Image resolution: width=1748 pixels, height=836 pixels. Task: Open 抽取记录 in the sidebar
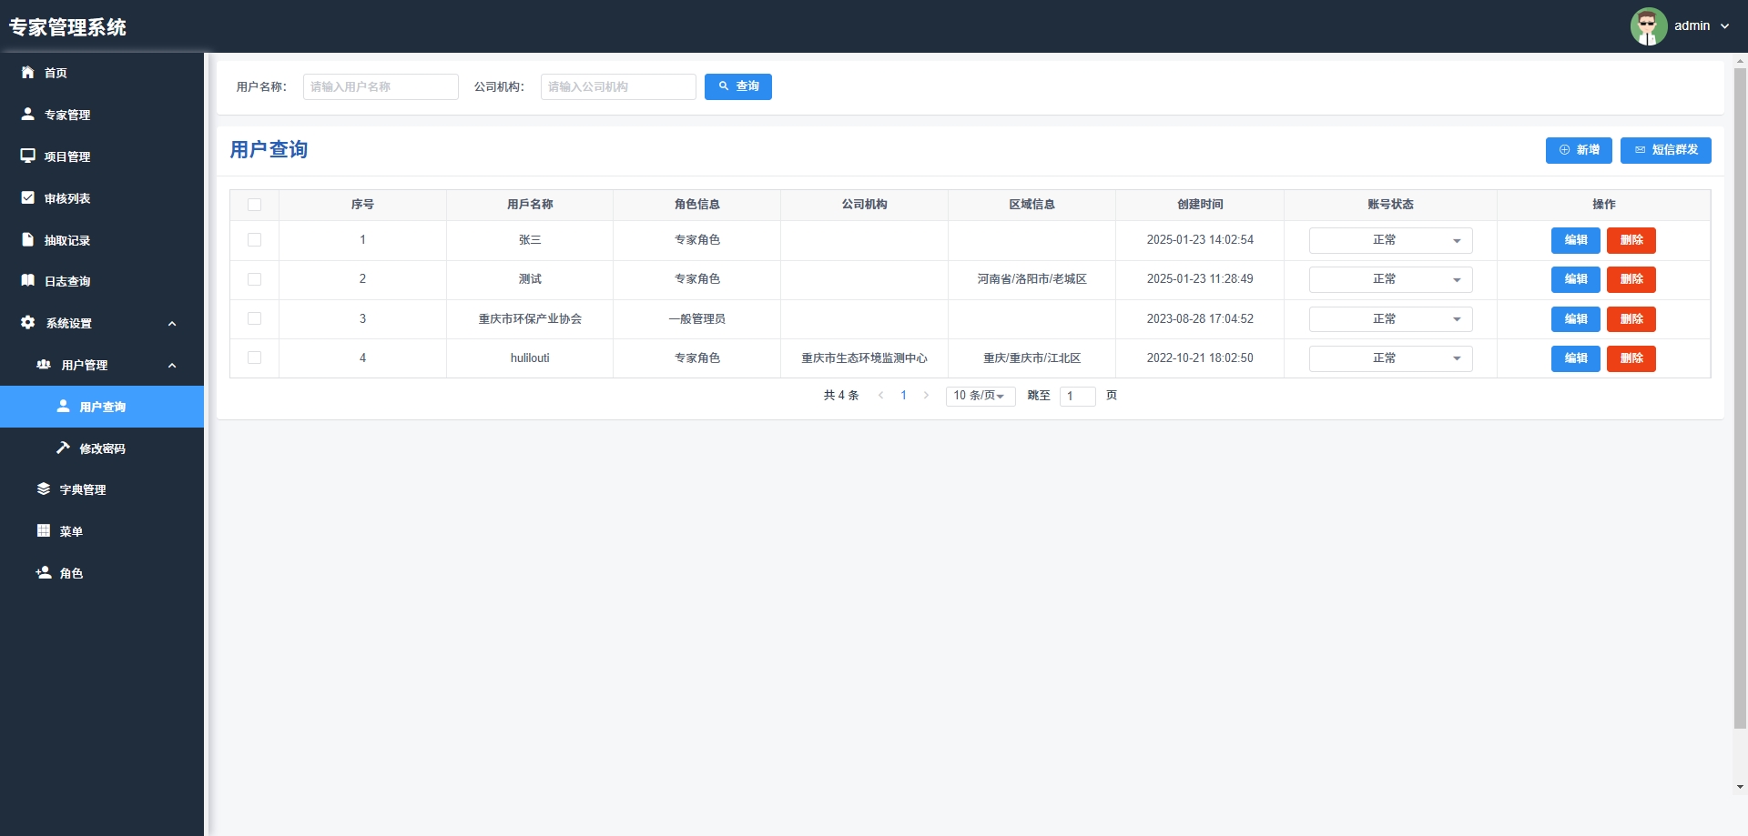(102, 240)
